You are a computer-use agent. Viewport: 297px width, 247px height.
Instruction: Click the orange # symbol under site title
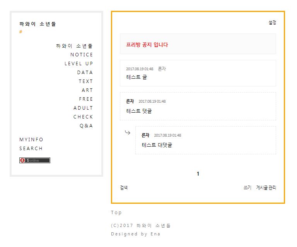21,32
